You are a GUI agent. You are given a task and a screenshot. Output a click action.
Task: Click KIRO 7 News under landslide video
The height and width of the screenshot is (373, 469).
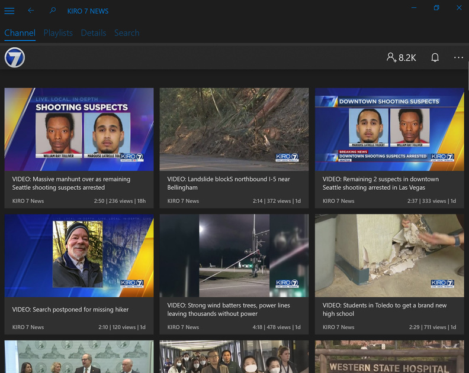pos(183,201)
